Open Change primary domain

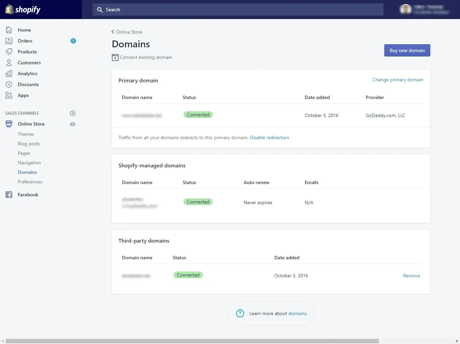pyautogui.click(x=398, y=80)
